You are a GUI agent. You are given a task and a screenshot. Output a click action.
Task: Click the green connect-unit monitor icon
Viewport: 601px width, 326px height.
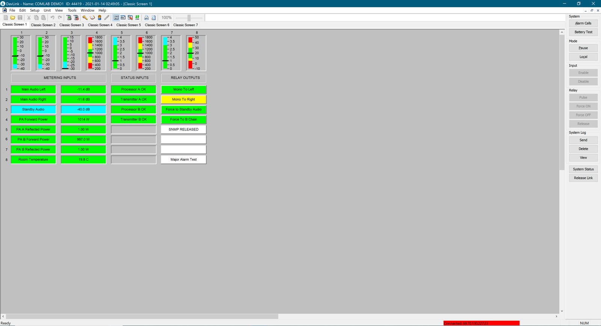(69, 18)
